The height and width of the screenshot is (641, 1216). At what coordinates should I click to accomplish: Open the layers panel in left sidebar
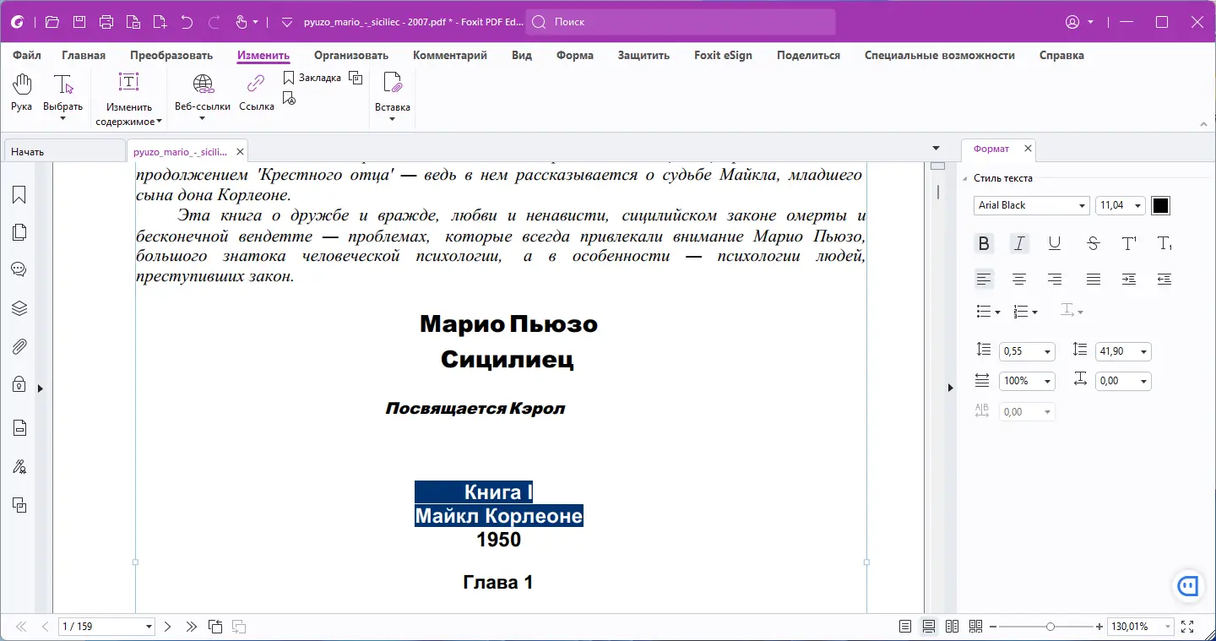pyautogui.click(x=19, y=308)
